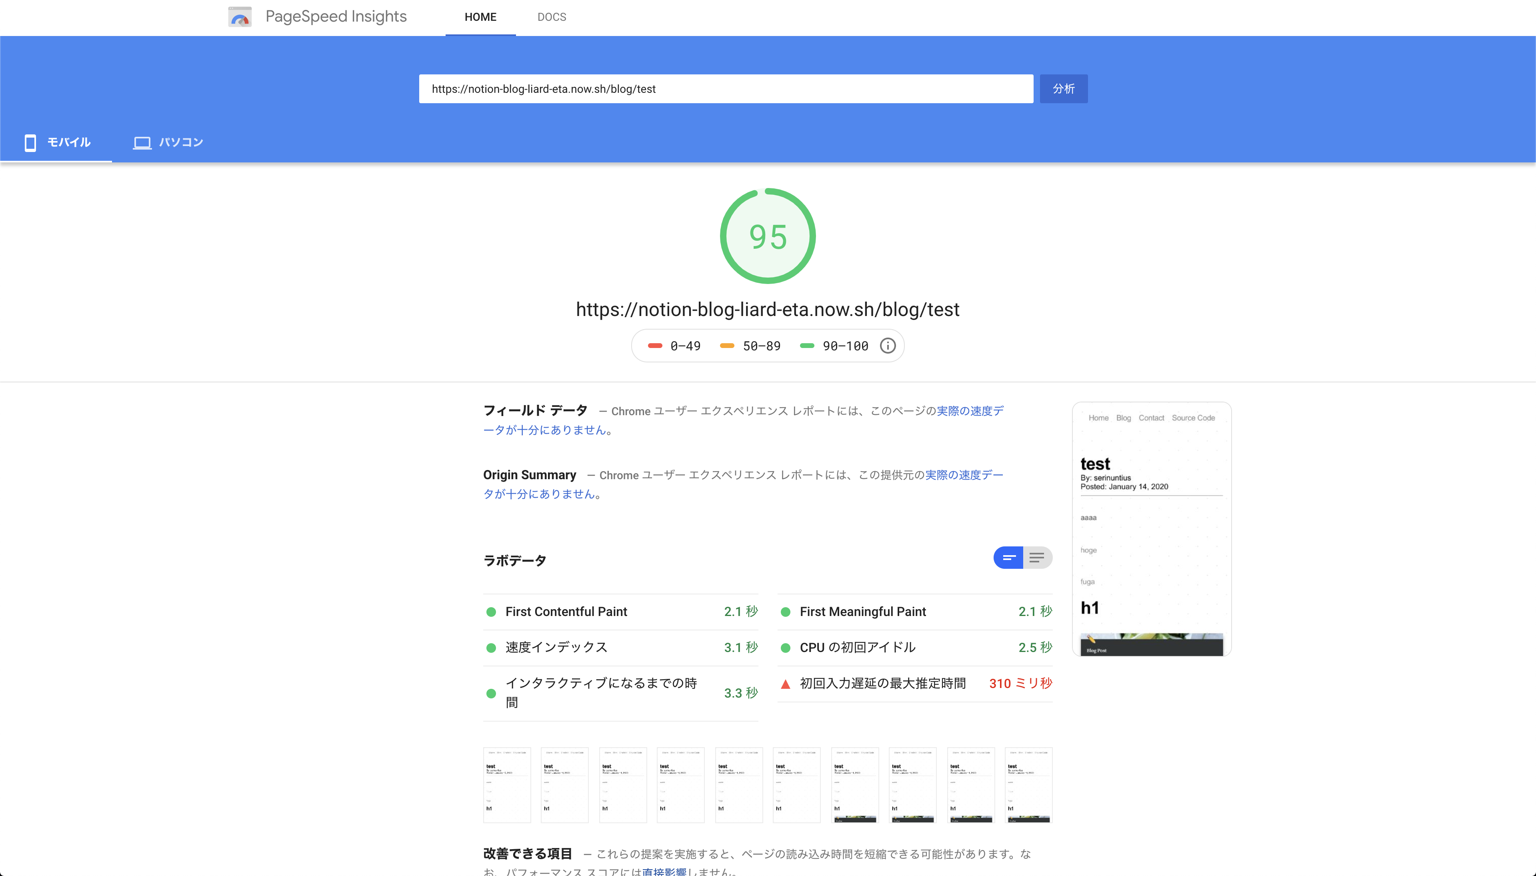This screenshot has height=876, width=1536.
Task: Click green dot beside CPU の初回アイドル
Action: coord(785,648)
